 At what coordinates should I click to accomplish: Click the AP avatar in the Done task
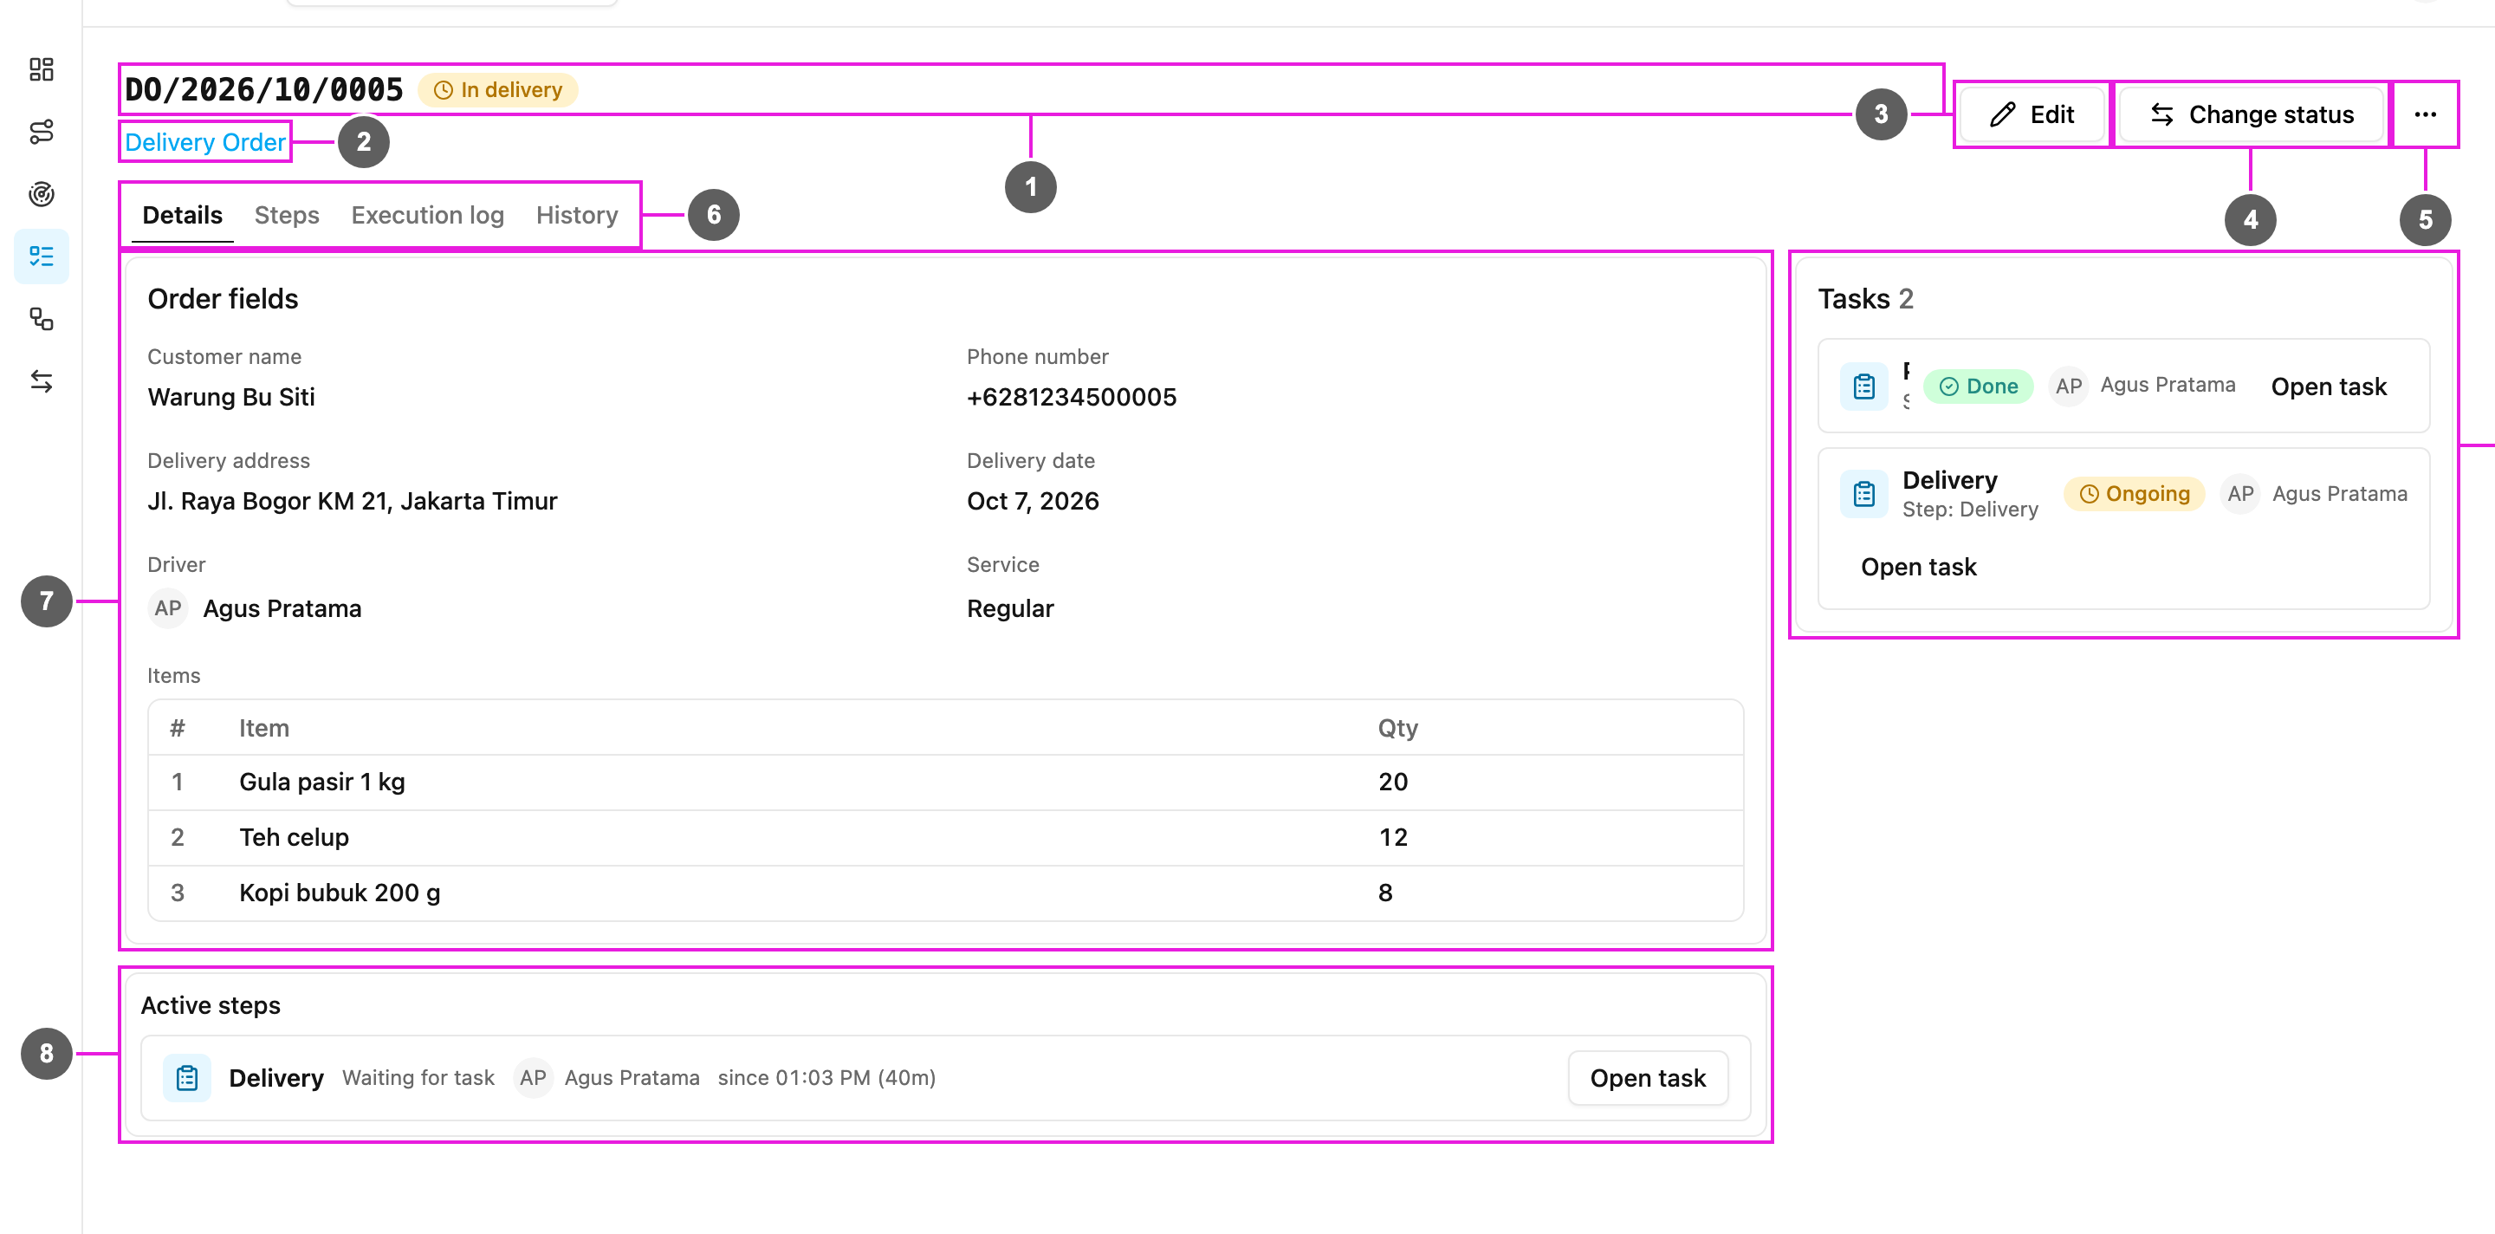pos(2068,386)
